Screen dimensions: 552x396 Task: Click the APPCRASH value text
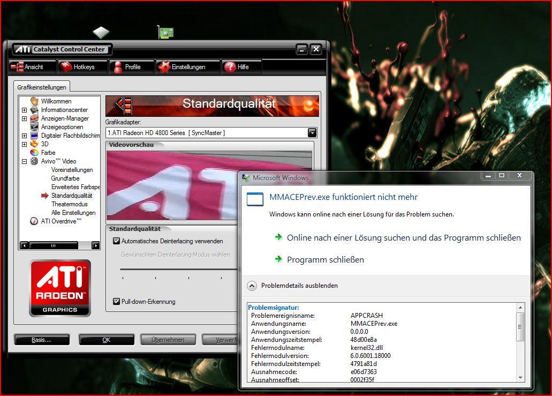[x=366, y=315]
